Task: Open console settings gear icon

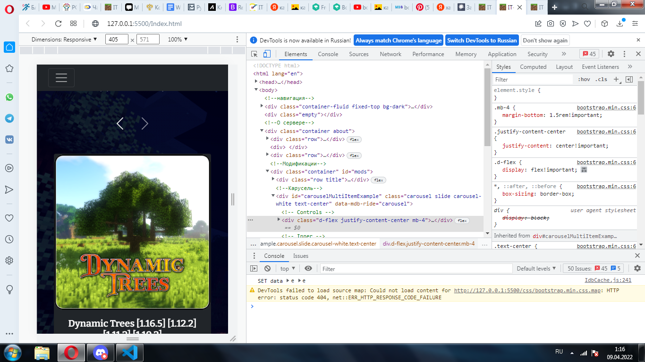Action: click(x=637, y=269)
